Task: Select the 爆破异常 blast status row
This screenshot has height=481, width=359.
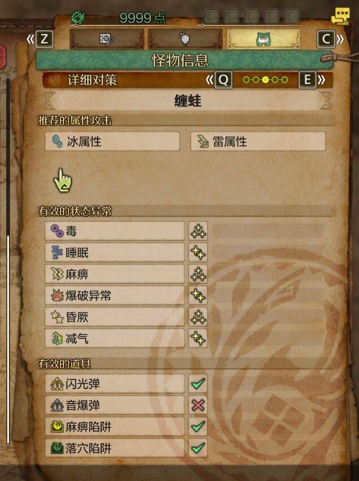Action: click(115, 295)
